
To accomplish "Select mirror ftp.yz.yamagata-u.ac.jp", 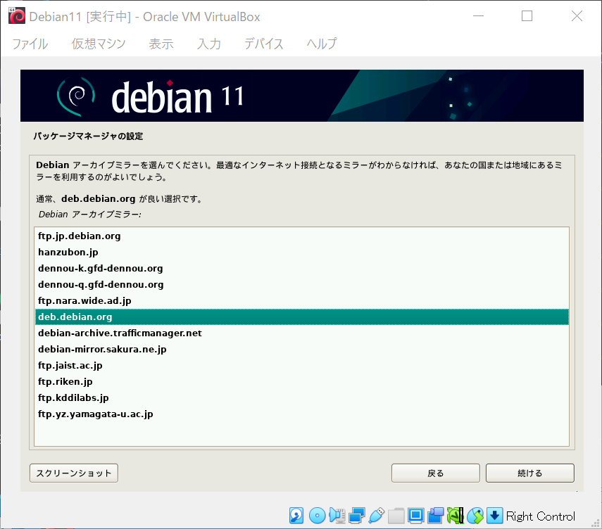I will 302,414.
